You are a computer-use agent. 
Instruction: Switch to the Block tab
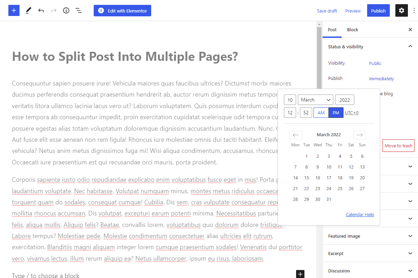pos(353,30)
